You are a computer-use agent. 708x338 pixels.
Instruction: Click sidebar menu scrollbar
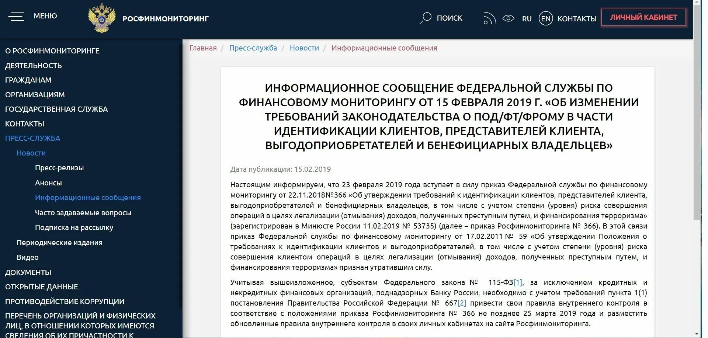point(180,177)
